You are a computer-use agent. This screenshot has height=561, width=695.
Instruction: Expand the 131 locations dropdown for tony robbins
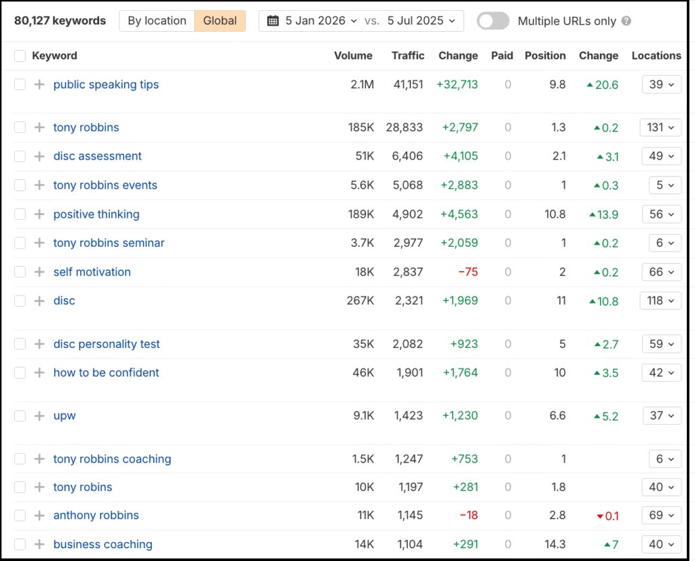[660, 127]
